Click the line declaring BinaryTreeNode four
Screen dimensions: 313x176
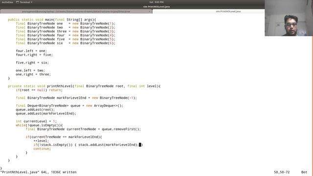66,35
